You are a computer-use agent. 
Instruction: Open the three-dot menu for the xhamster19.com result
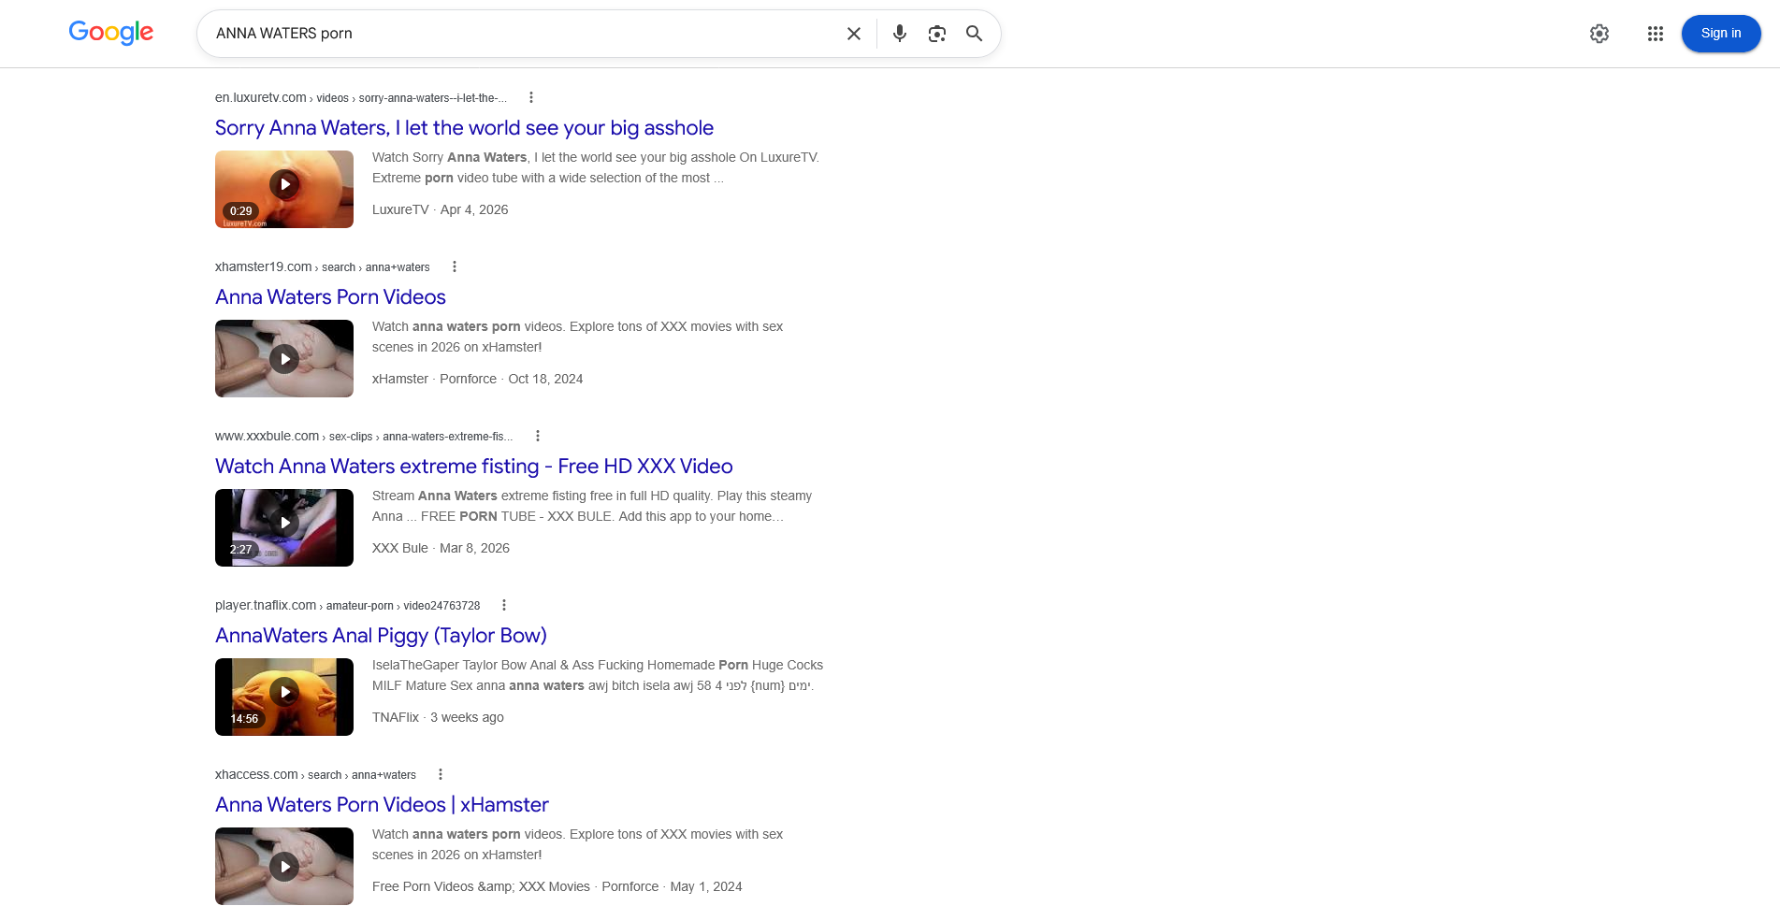point(455,266)
